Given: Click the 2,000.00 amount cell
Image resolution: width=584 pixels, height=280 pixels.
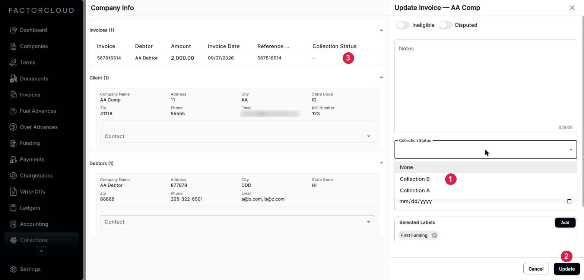Looking at the screenshot, I should 182,58.
